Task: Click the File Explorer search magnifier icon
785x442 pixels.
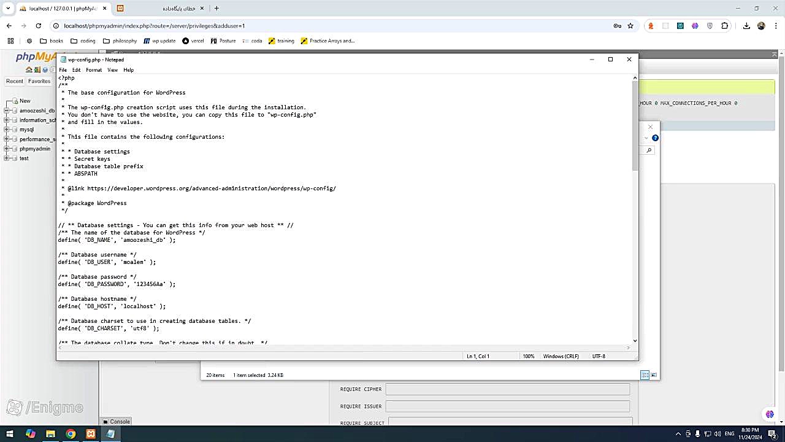Action: click(x=649, y=150)
